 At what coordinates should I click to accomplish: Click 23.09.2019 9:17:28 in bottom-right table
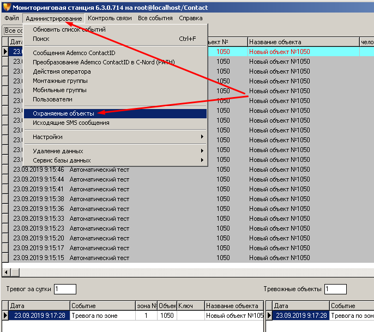pyautogui.click(x=301, y=316)
